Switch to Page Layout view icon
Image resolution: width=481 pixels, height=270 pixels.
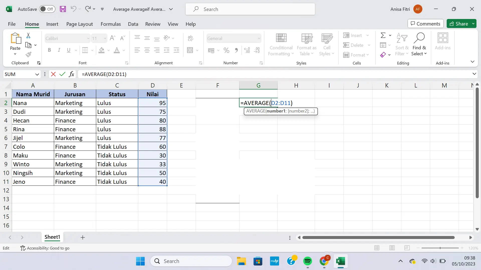coord(392,248)
